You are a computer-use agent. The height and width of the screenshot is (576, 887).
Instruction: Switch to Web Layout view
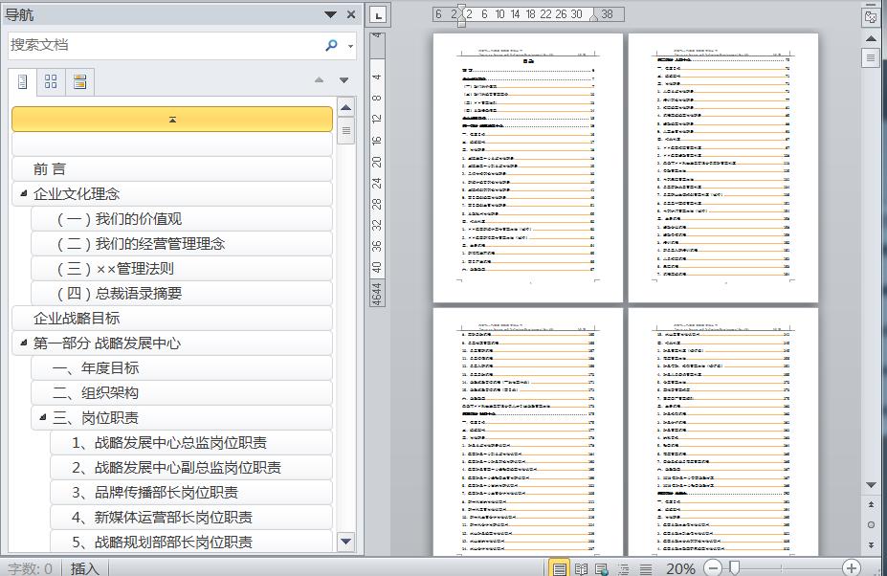pyautogui.click(x=602, y=568)
